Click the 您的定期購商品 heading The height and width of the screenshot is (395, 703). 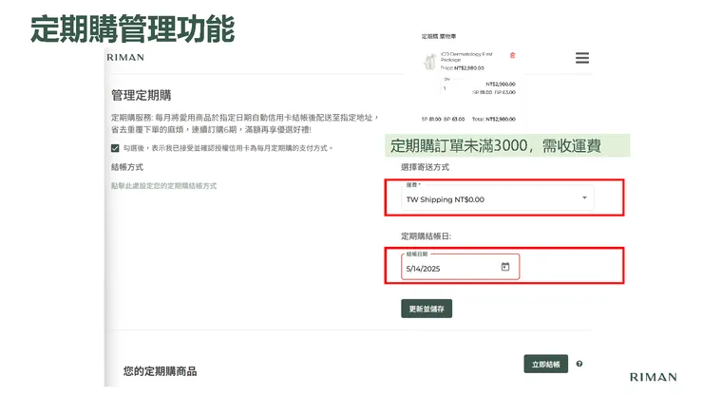coord(160,371)
